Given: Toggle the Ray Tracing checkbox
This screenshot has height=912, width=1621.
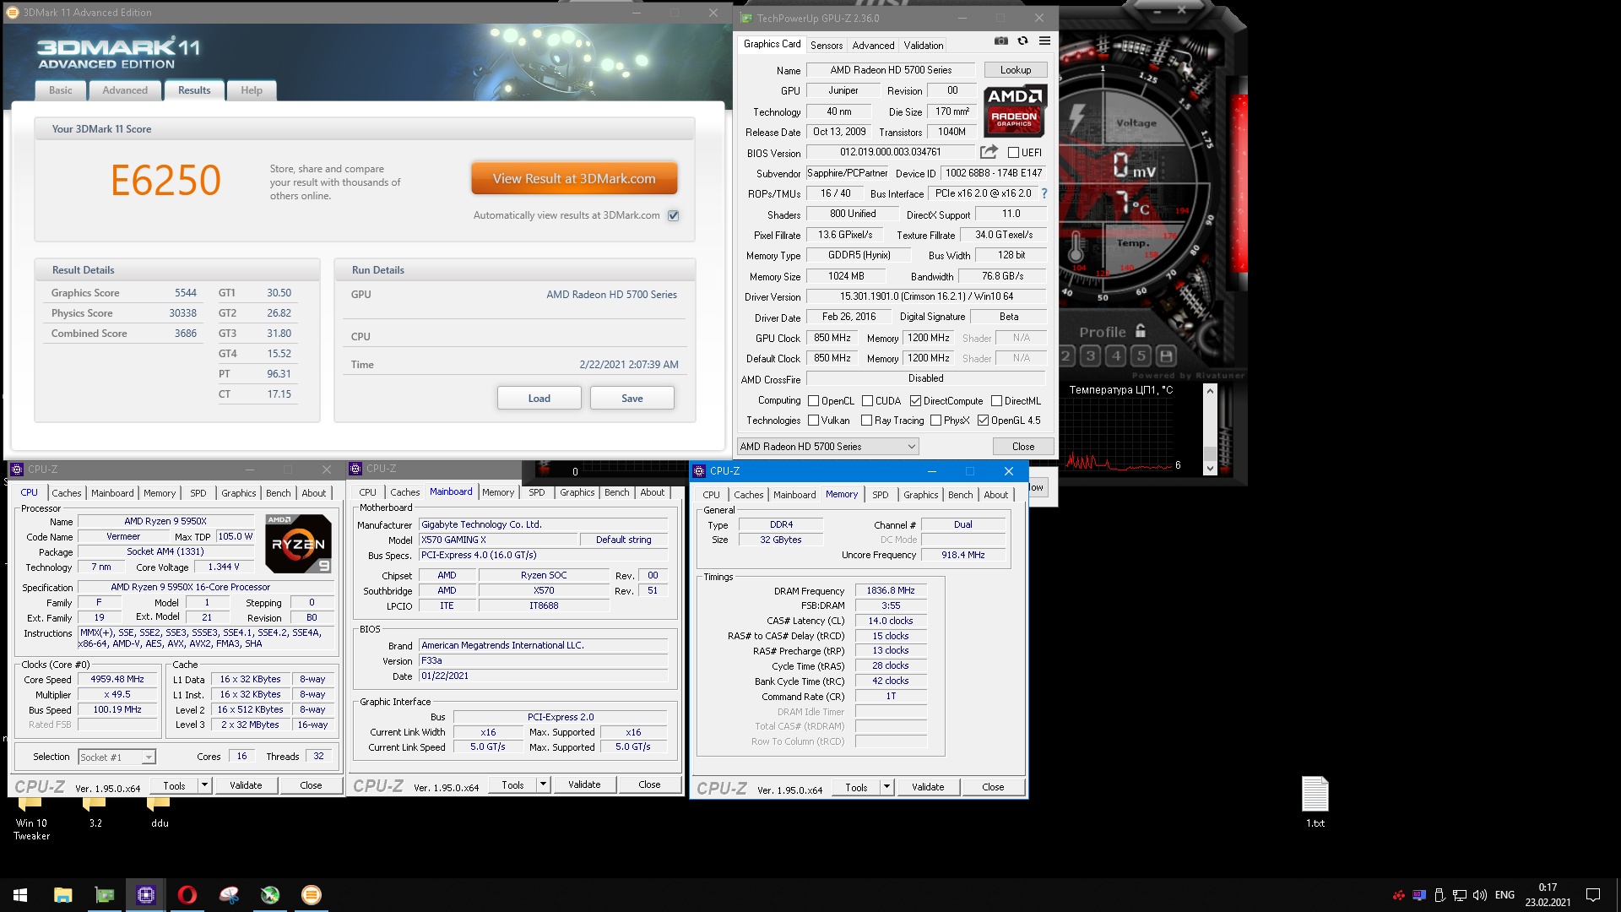Looking at the screenshot, I should click(x=866, y=421).
